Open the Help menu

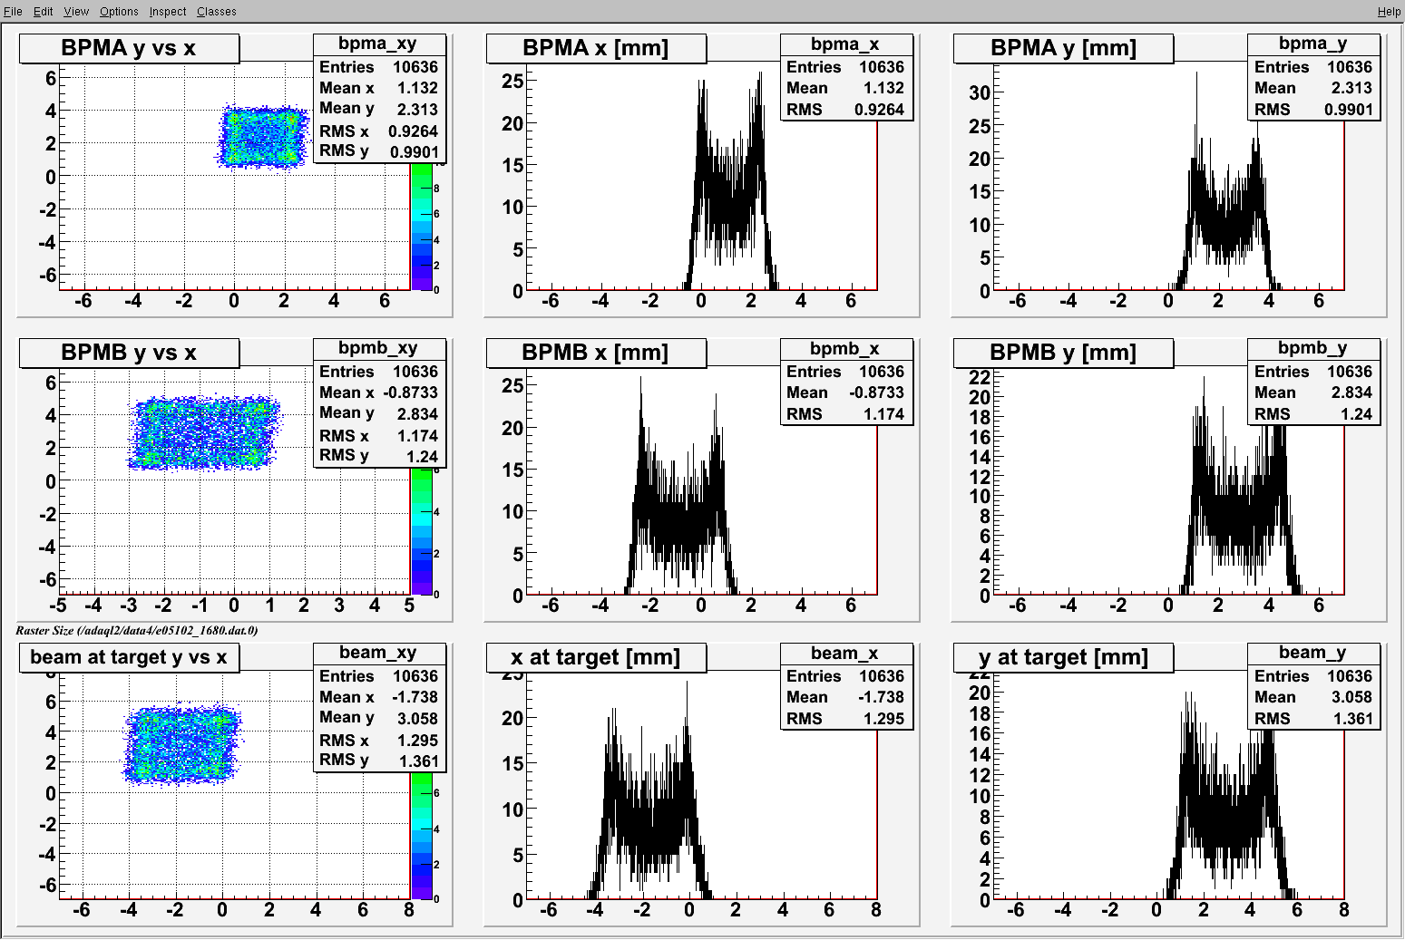(x=1389, y=11)
